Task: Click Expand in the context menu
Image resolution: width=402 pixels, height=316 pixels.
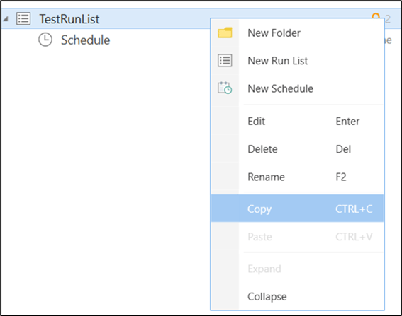Action: click(297, 269)
